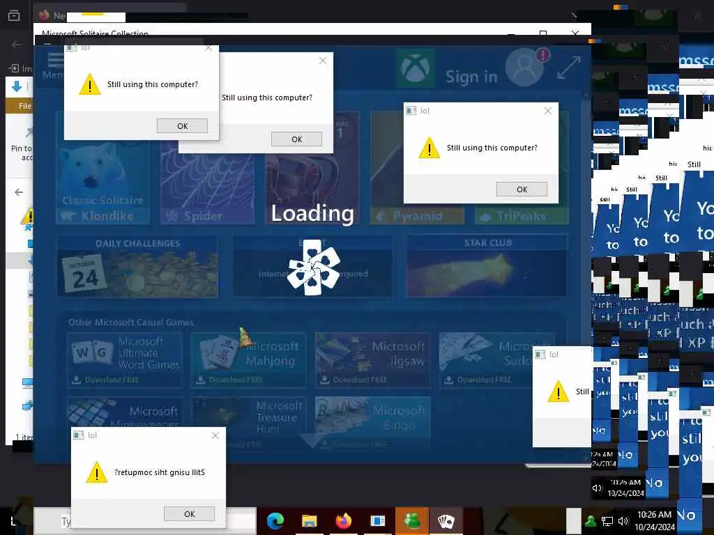Close the reversed-text lol dialog with X

[215, 435]
